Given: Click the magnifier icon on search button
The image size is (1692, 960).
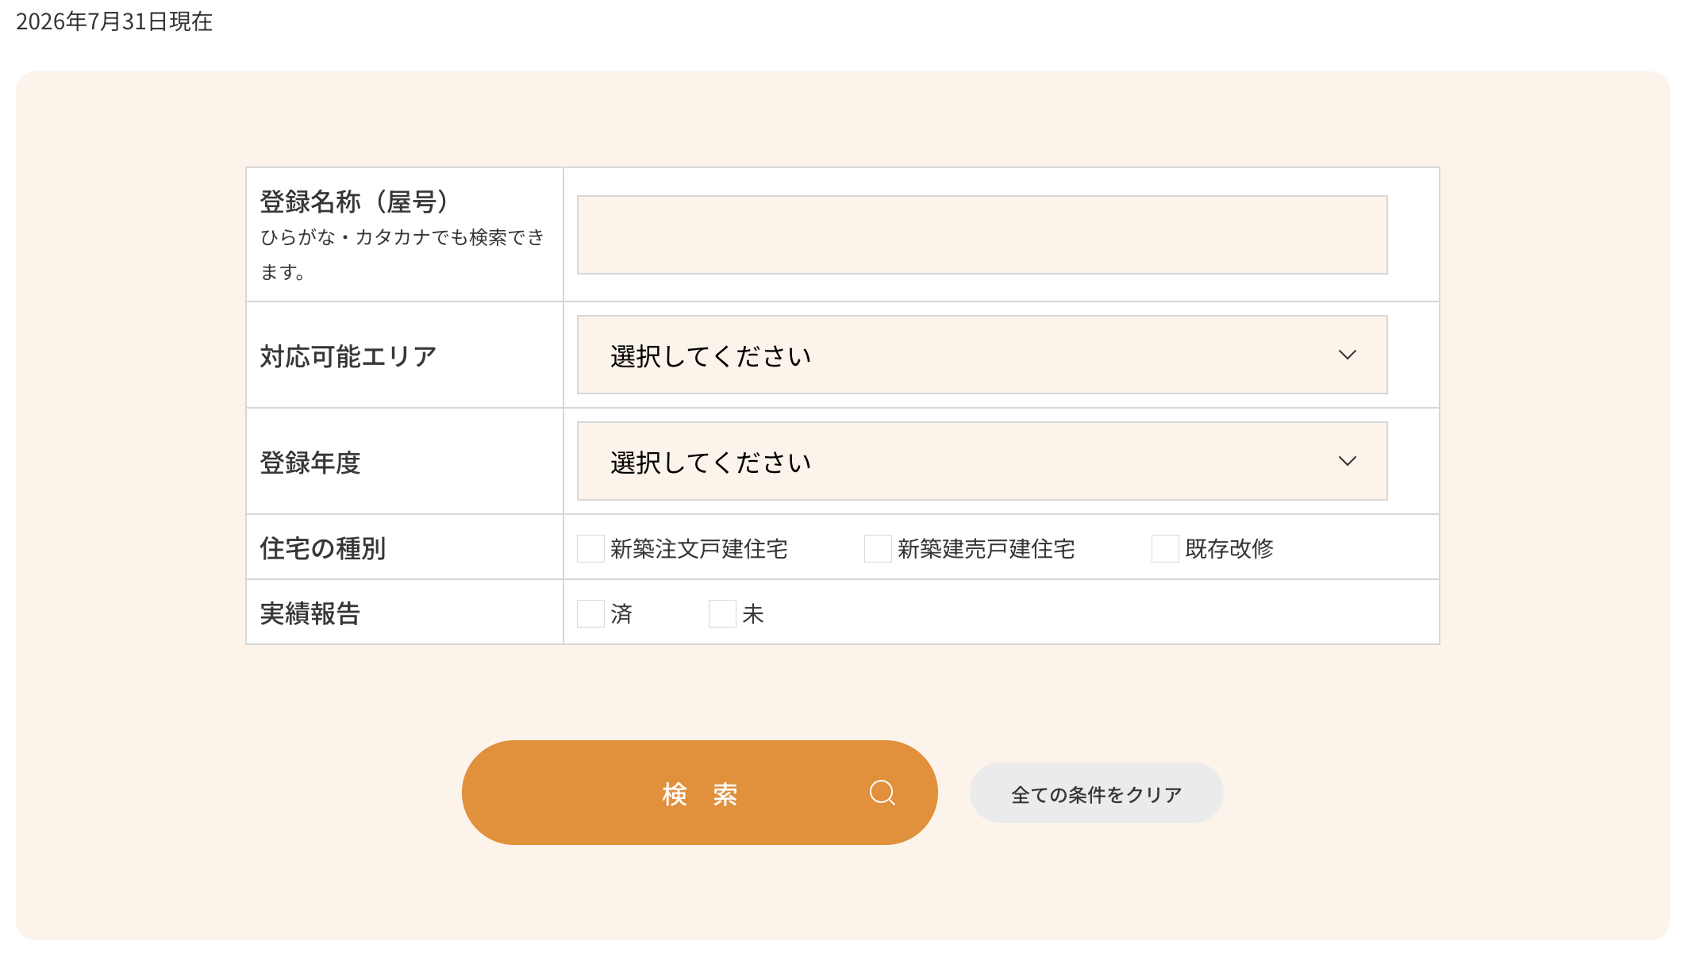Looking at the screenshot, I should coord(883,793).
